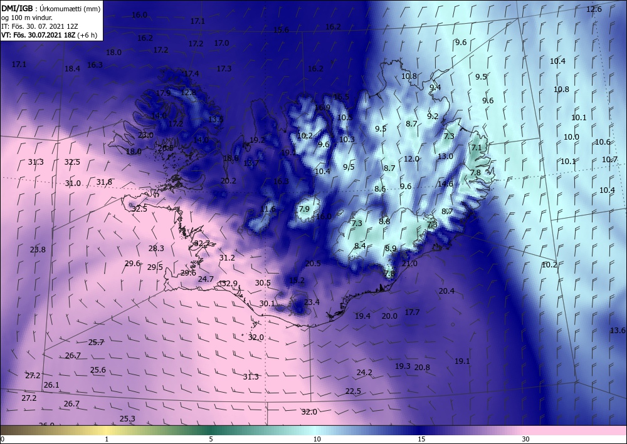
Task: Click the 24.7 value on the map
Action: click(206, 279)
